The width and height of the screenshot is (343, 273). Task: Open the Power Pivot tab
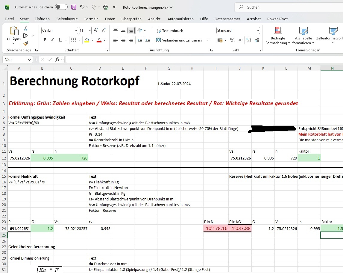click(277, 19)
